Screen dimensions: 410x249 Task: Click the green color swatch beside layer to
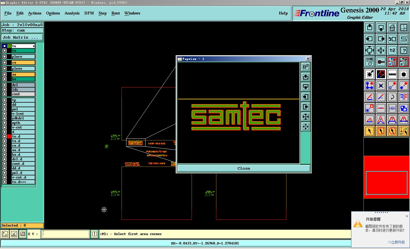pyautogui.click(x=9, y=46)
